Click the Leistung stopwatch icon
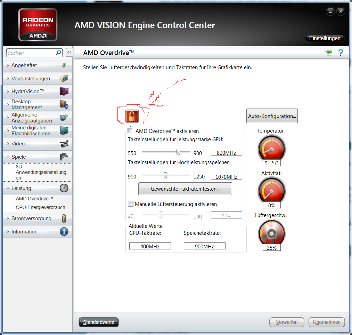 pos(64,188)
